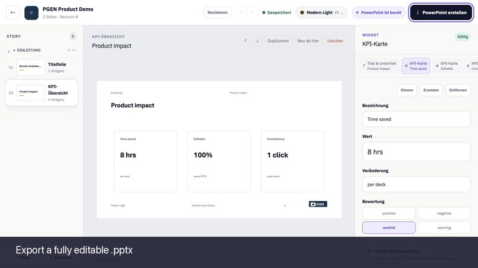Click the PGEN project logo icon
The width and height of the screenshot is (478, 268).
coord(31,13)
